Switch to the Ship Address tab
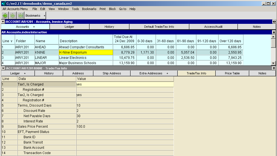The image size is (277, 156). (112, 73)
